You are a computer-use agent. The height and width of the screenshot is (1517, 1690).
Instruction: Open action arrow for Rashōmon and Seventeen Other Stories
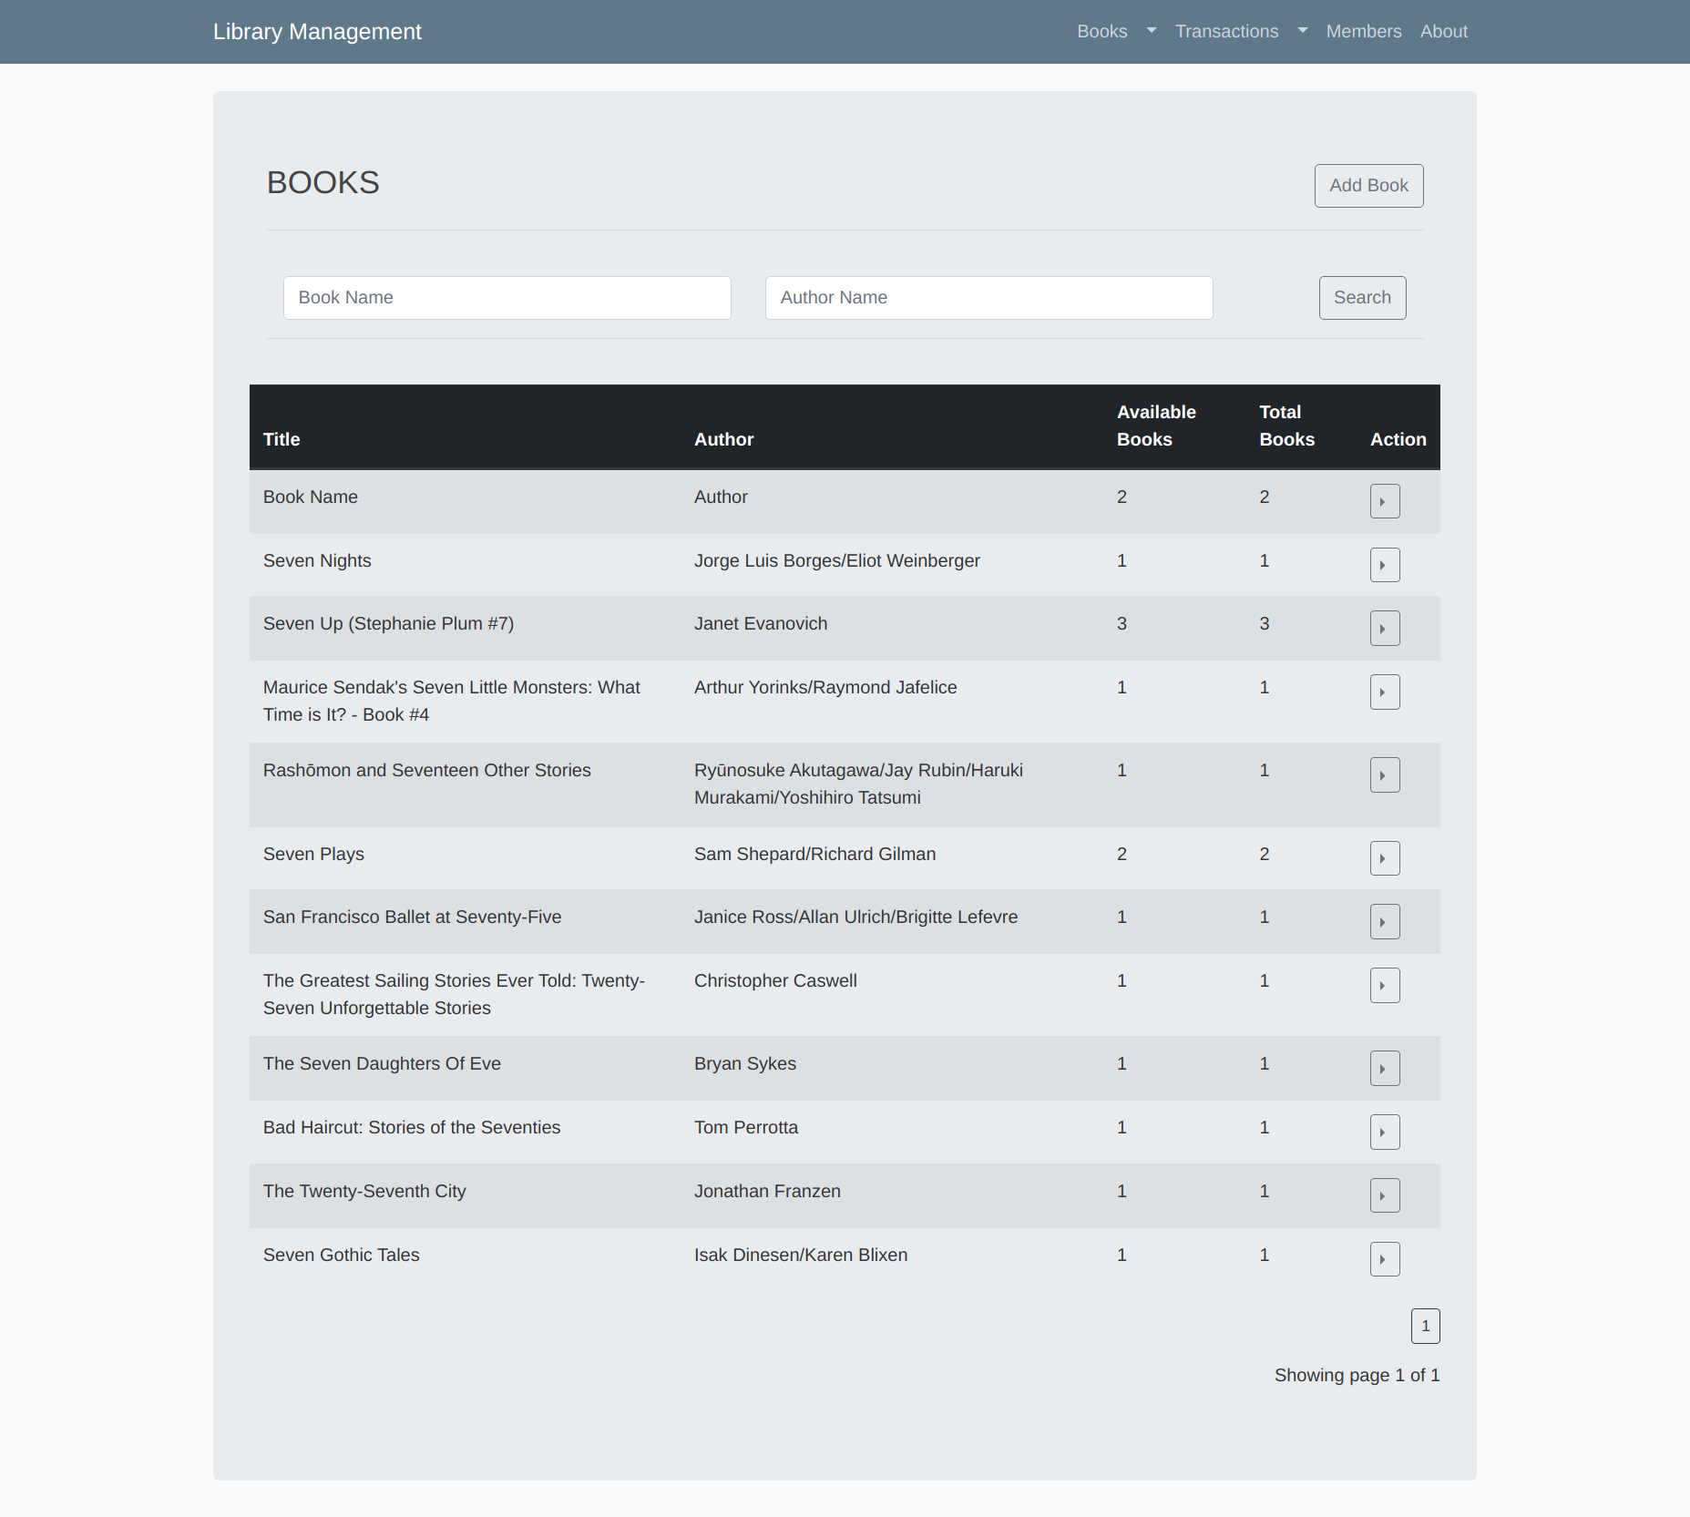(1385, 774)
